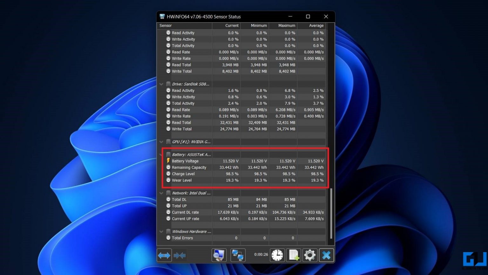Open the System Summary with the monitor icon
This screenshot has width=488, height=275.
point(219,255)
